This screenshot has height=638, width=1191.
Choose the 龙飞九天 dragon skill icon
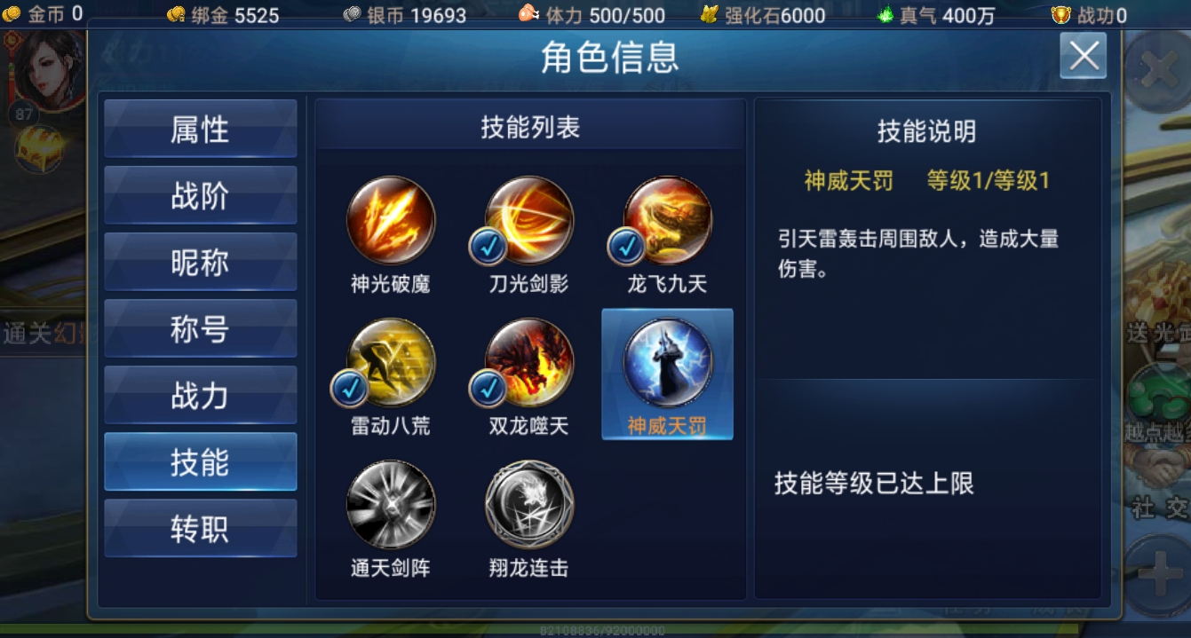coord(668,220)
